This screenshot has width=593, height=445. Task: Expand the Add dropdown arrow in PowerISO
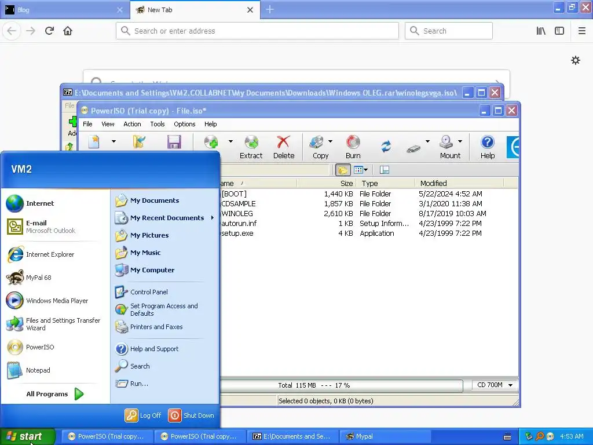(230, 141)
